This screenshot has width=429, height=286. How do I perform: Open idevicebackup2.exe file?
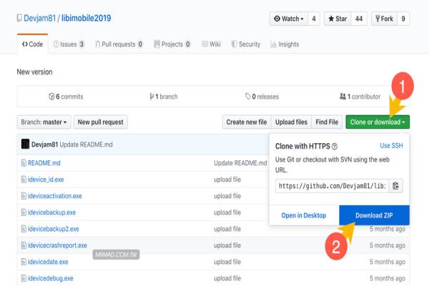pyautogui.click(x=54, y=229)
